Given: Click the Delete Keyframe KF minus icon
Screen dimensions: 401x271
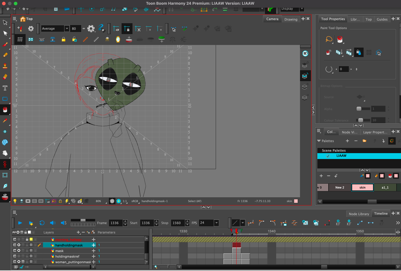Looking at the screenshot, I should click(349, 223).
